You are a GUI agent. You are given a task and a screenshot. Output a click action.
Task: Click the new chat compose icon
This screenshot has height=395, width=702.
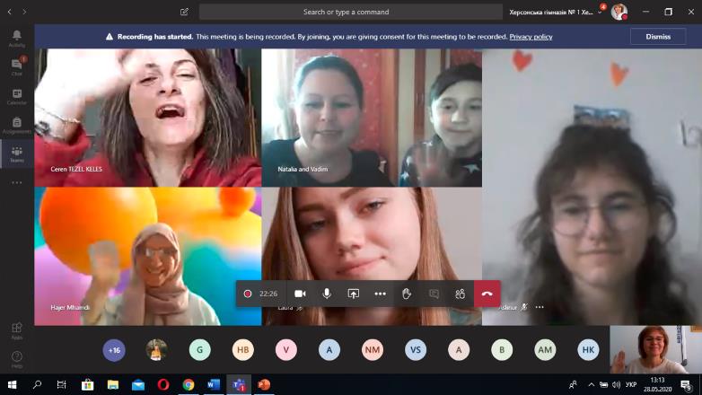coord(184,12)
